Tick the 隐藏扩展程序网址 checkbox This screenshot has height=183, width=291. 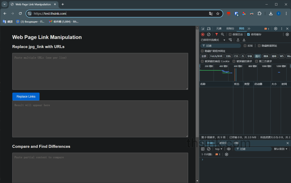pos(202,51)
